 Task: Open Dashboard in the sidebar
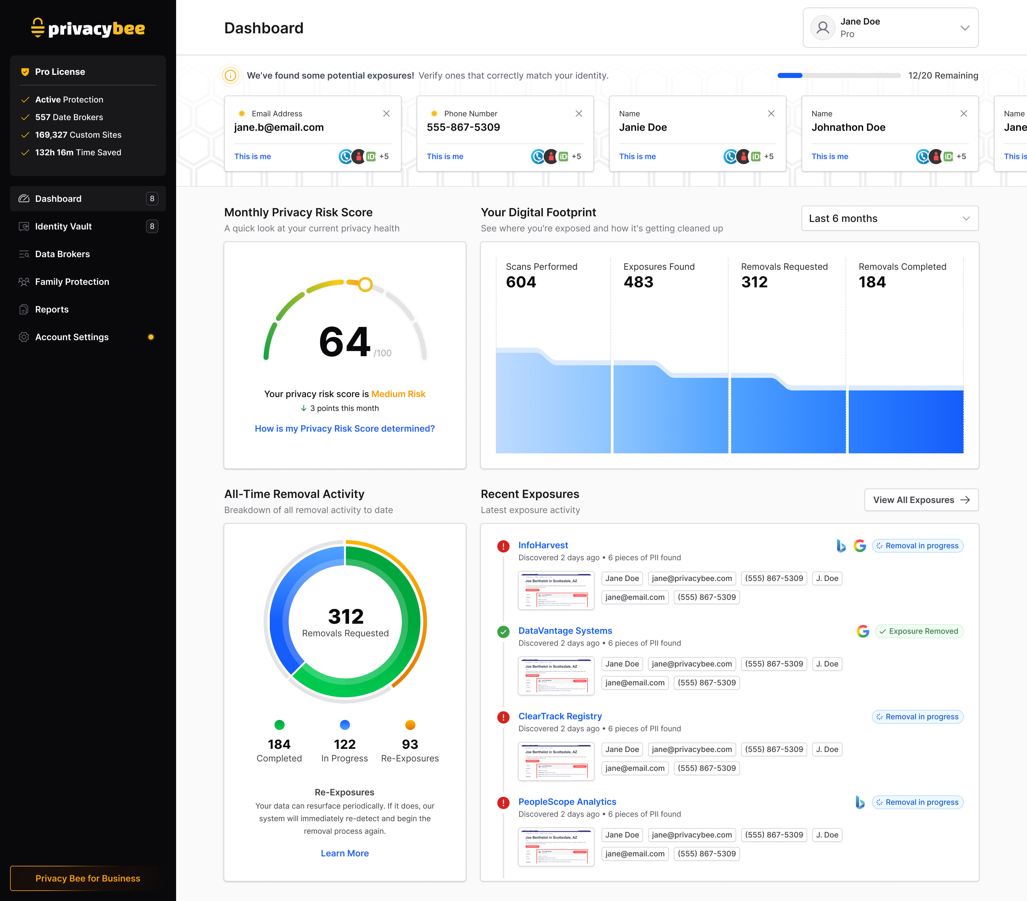click(x=88, y=198)
